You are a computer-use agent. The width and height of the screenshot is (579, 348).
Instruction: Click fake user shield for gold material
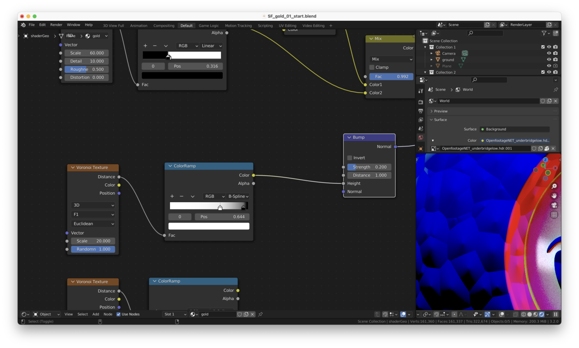point(240,314)
